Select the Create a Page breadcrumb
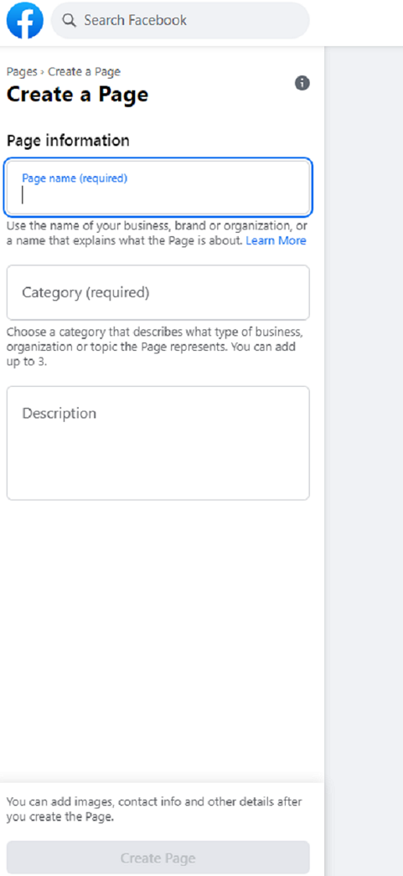 point(84,71)
